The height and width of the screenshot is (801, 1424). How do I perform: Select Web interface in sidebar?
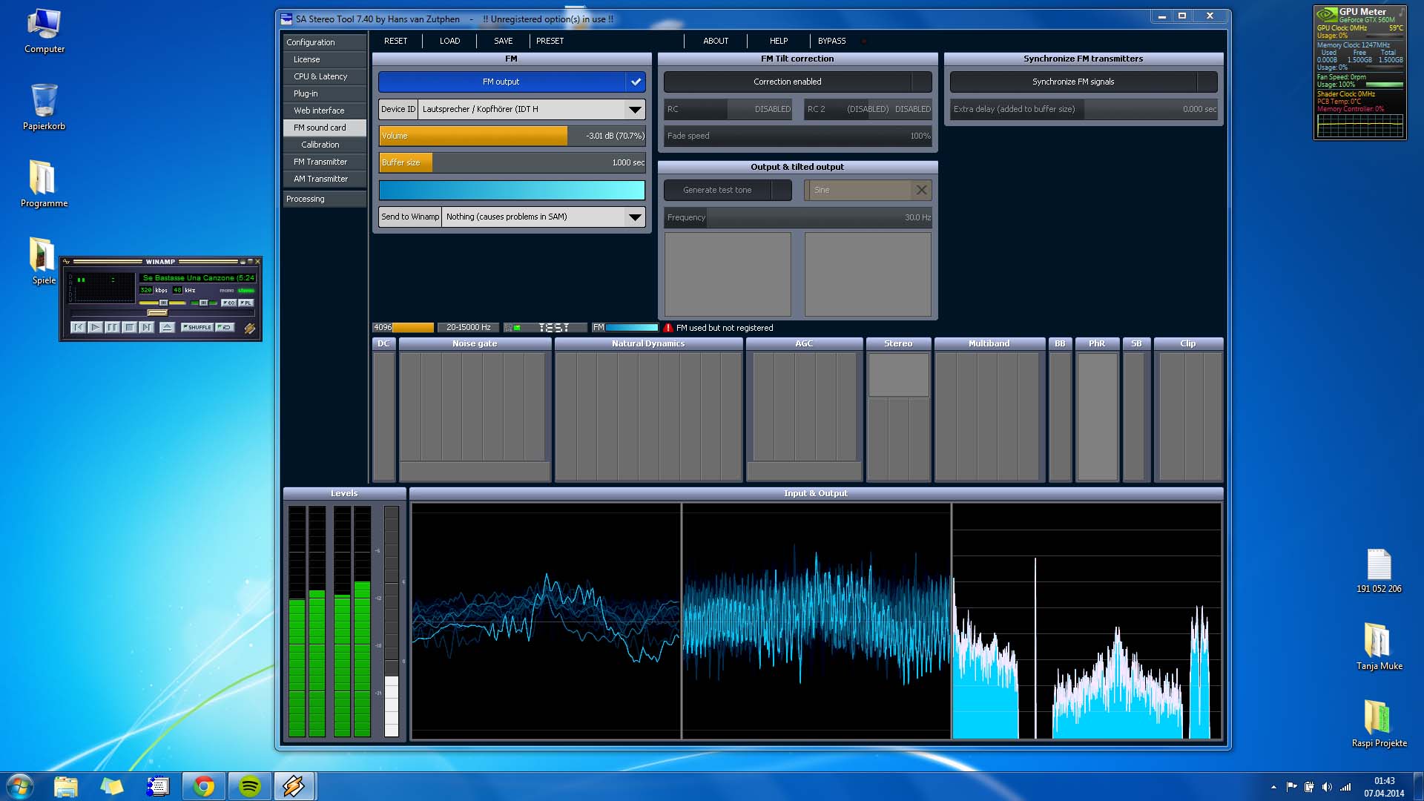pyautogui.click(x=325, y=111)
